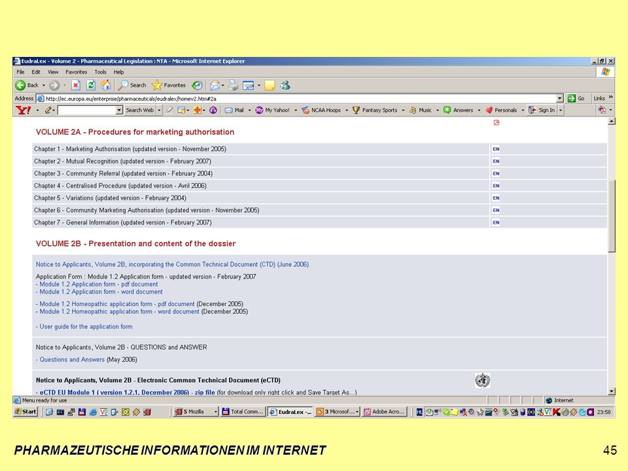This screenshot has width=628, height=471.
Task: Open Yahoo Mail toolbar button
Action: pyautogui.click(x=234, y=110)
